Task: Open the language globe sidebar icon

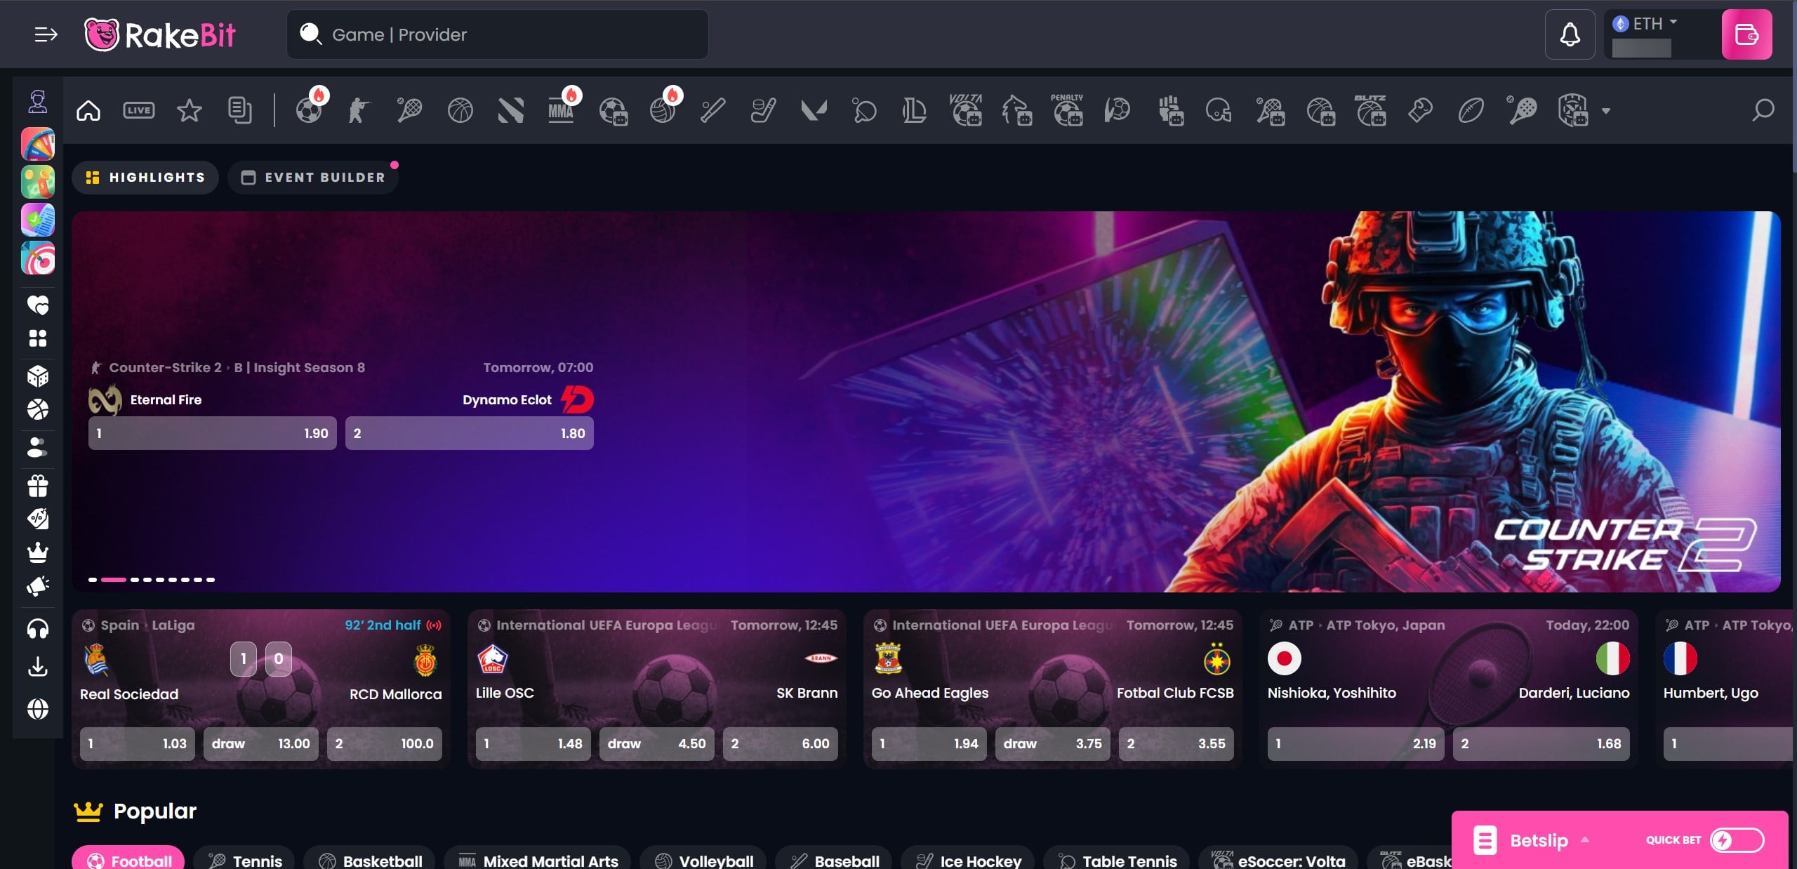Action: pyautogui.click(x=38, y=709)
